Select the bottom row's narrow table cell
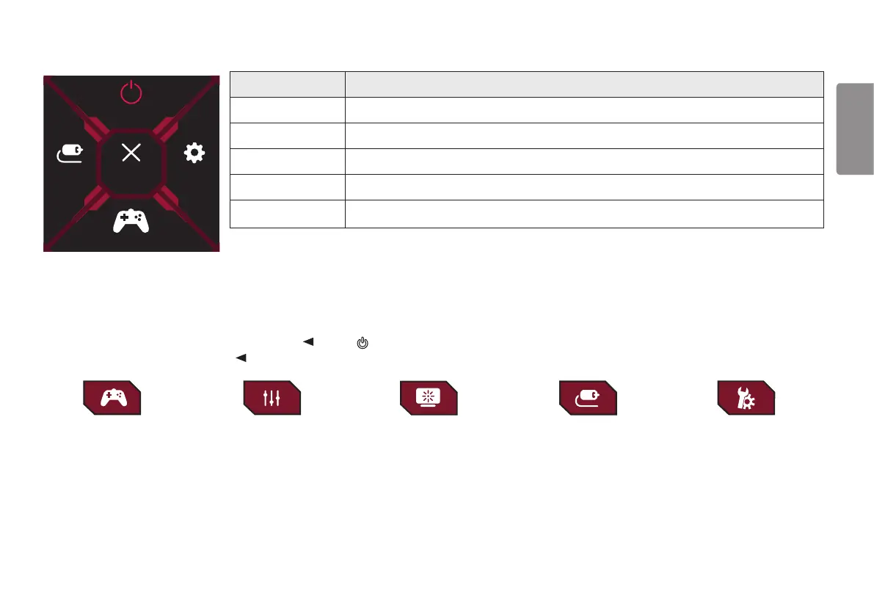874x616 pixels. [288, 214]
